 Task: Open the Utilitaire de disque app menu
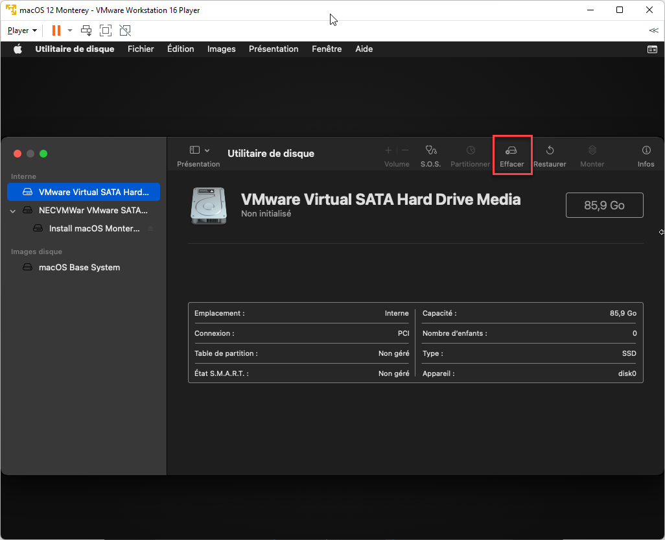[x=75, y=49]
